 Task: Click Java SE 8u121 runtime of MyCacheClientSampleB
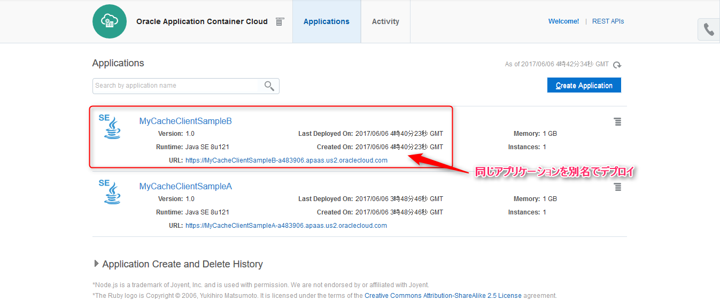click(x=207, y=147)
